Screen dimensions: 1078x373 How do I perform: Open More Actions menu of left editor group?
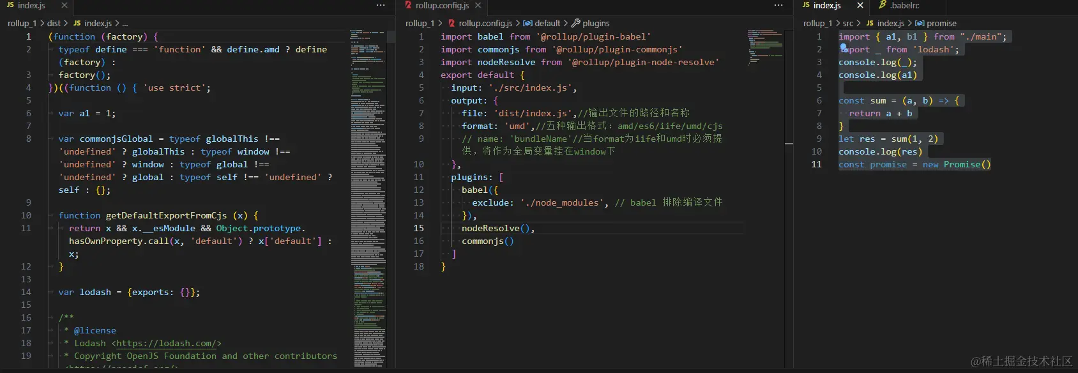click(381, 5)
